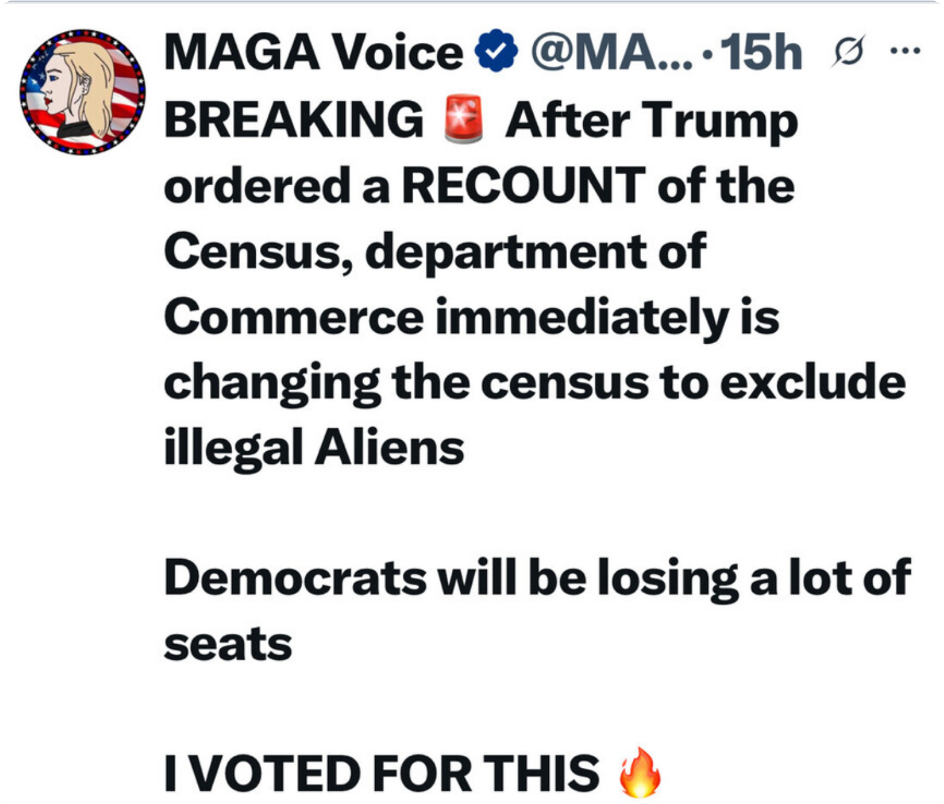The height and width of the screenshot is (804, 944).
Task: Click the words "of the" after RECOUNT
Action: point(726,185)
